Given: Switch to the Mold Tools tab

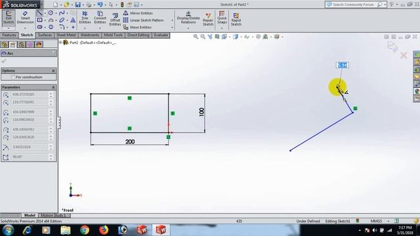Looking at the screenshot, I should [114, 35].
